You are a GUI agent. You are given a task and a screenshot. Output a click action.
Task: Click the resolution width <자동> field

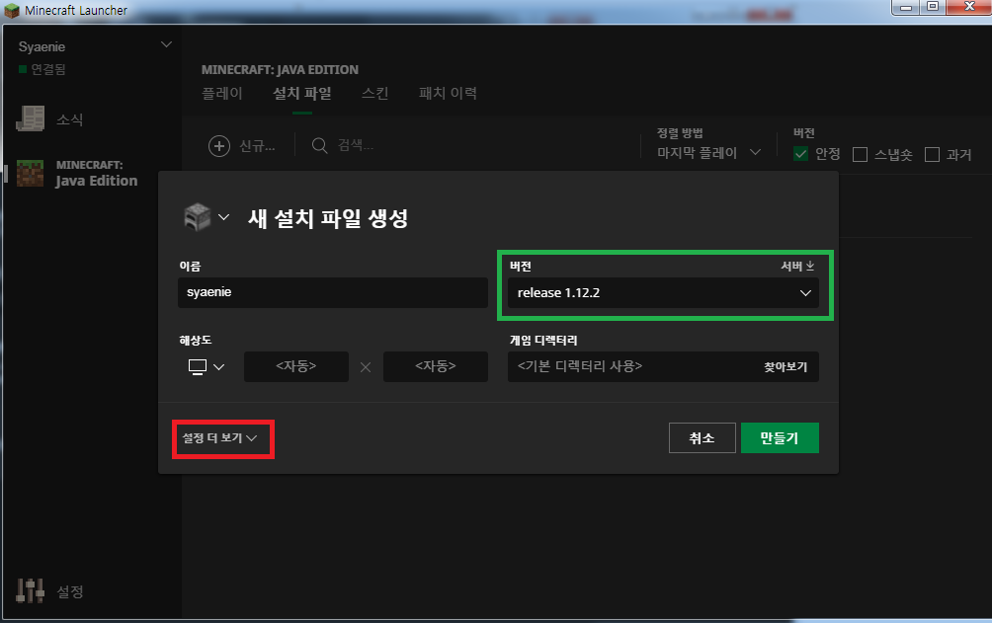[296, 366]
